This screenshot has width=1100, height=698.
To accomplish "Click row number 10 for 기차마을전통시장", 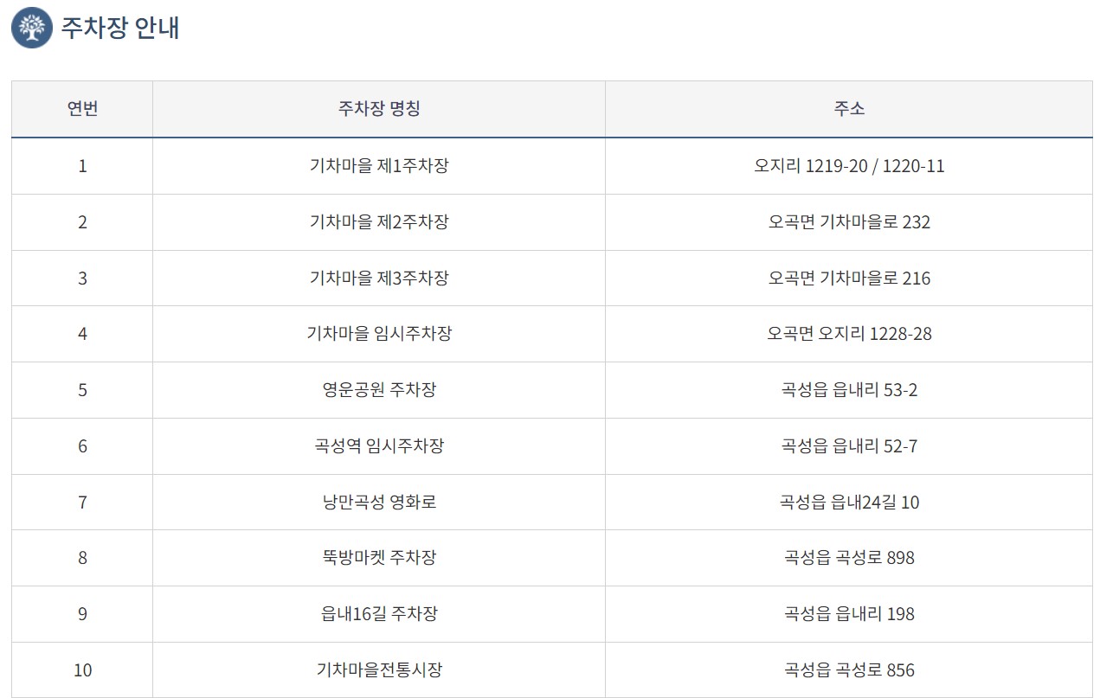I will tap(82, 670).
